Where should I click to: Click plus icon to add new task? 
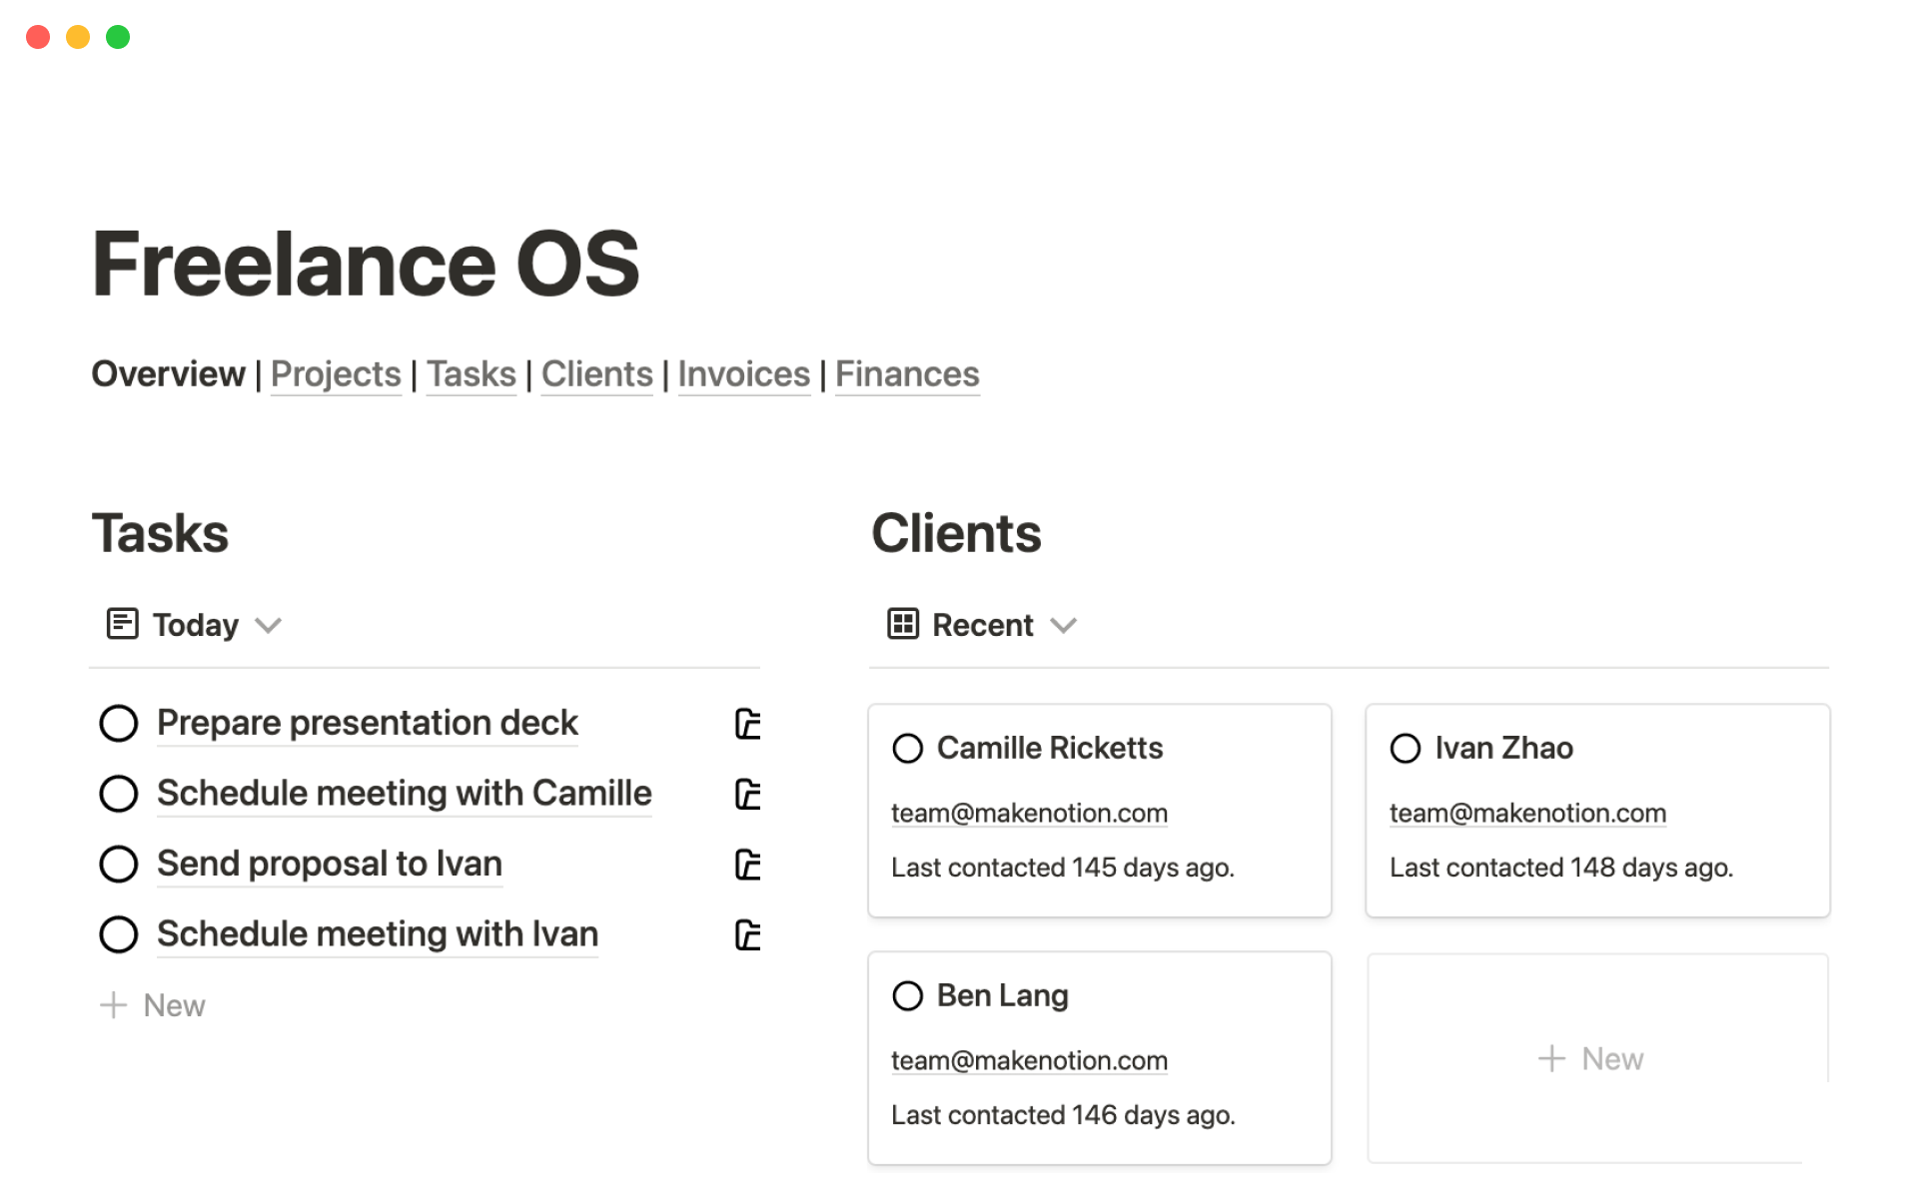(114, 1005)
